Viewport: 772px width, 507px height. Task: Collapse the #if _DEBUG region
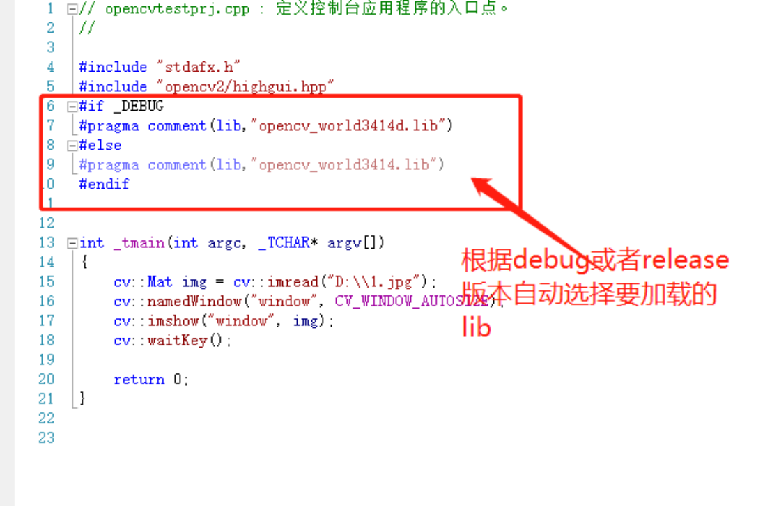[72, 107]
